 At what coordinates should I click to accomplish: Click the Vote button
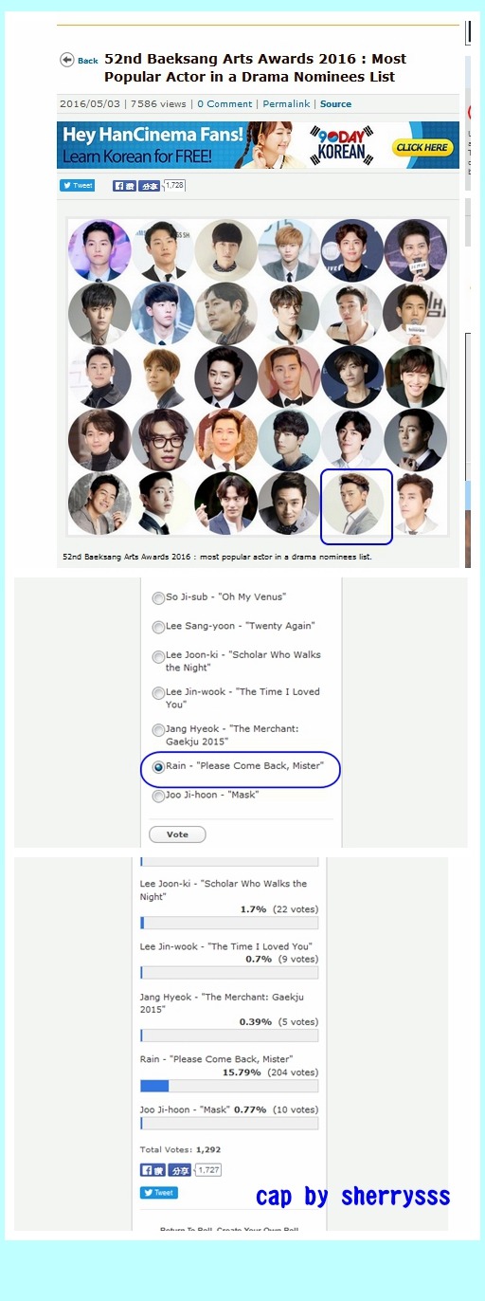pyautogui.click(x=177, y=834)
